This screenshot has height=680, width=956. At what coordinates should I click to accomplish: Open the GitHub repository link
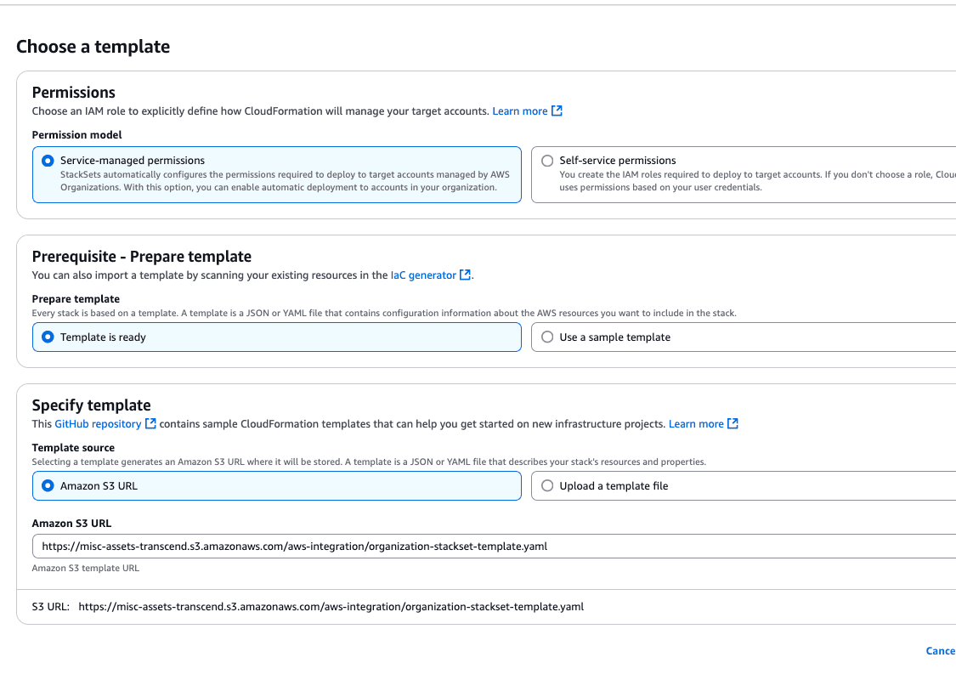click(98, 423)
